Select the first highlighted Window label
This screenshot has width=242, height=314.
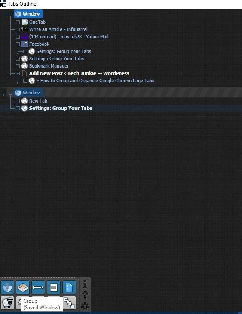31,14
